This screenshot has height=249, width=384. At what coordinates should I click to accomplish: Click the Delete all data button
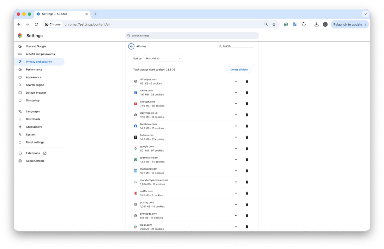tap(239, 69)
